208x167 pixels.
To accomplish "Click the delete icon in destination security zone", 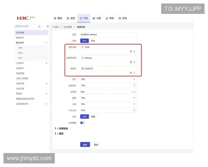I will click(x=131, y=62).
